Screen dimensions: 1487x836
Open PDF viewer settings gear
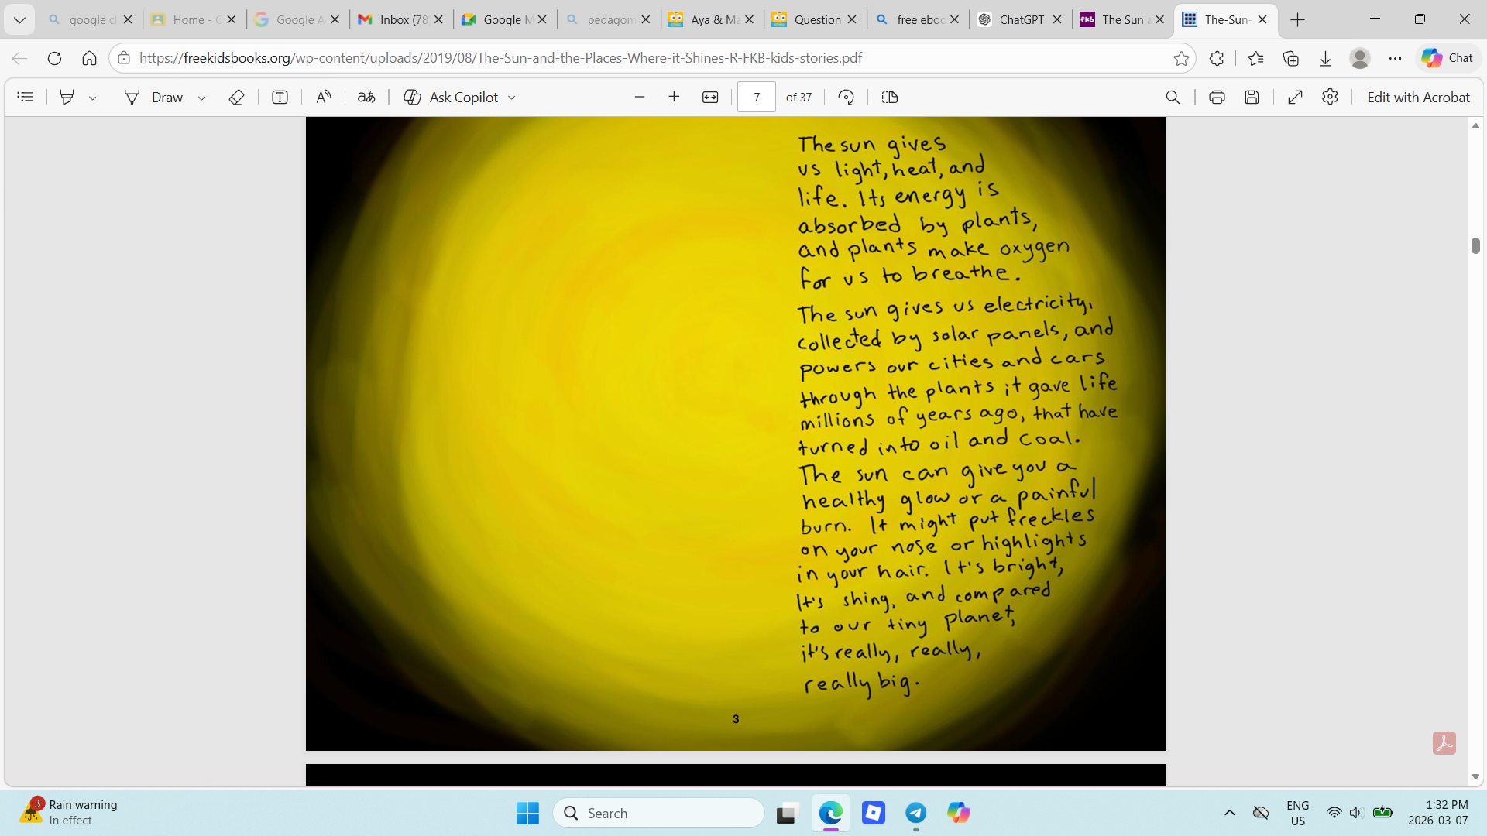point(1330,97)
